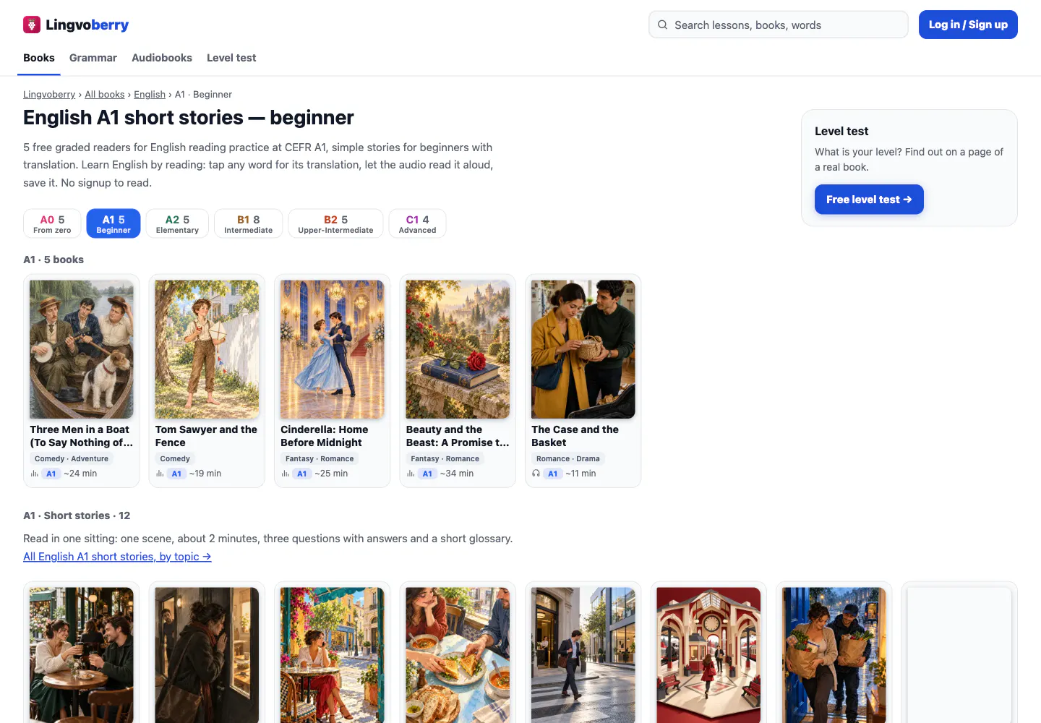Choose the A2 Elementary level filter
This screenshot has width=1041, height=723.
point(177,223)
